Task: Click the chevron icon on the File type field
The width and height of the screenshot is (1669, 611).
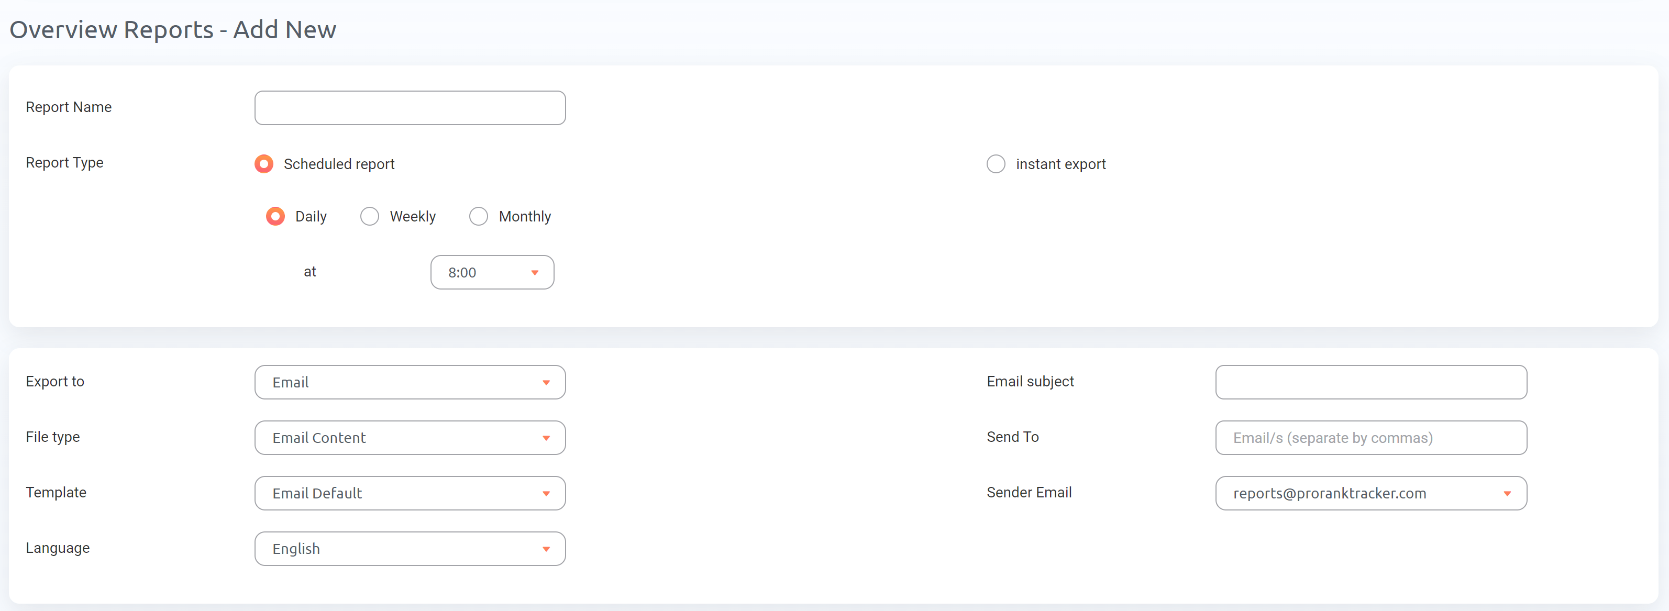Action: pos(547,437)
